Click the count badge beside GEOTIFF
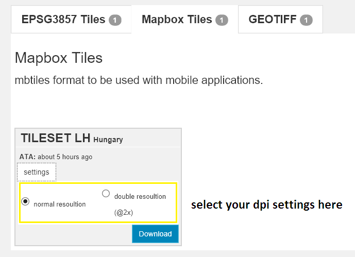 (306, 21)
